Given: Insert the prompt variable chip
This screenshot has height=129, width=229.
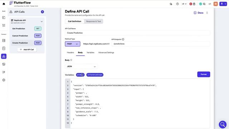Looking at the screenshot, I should tap(80, 75).
